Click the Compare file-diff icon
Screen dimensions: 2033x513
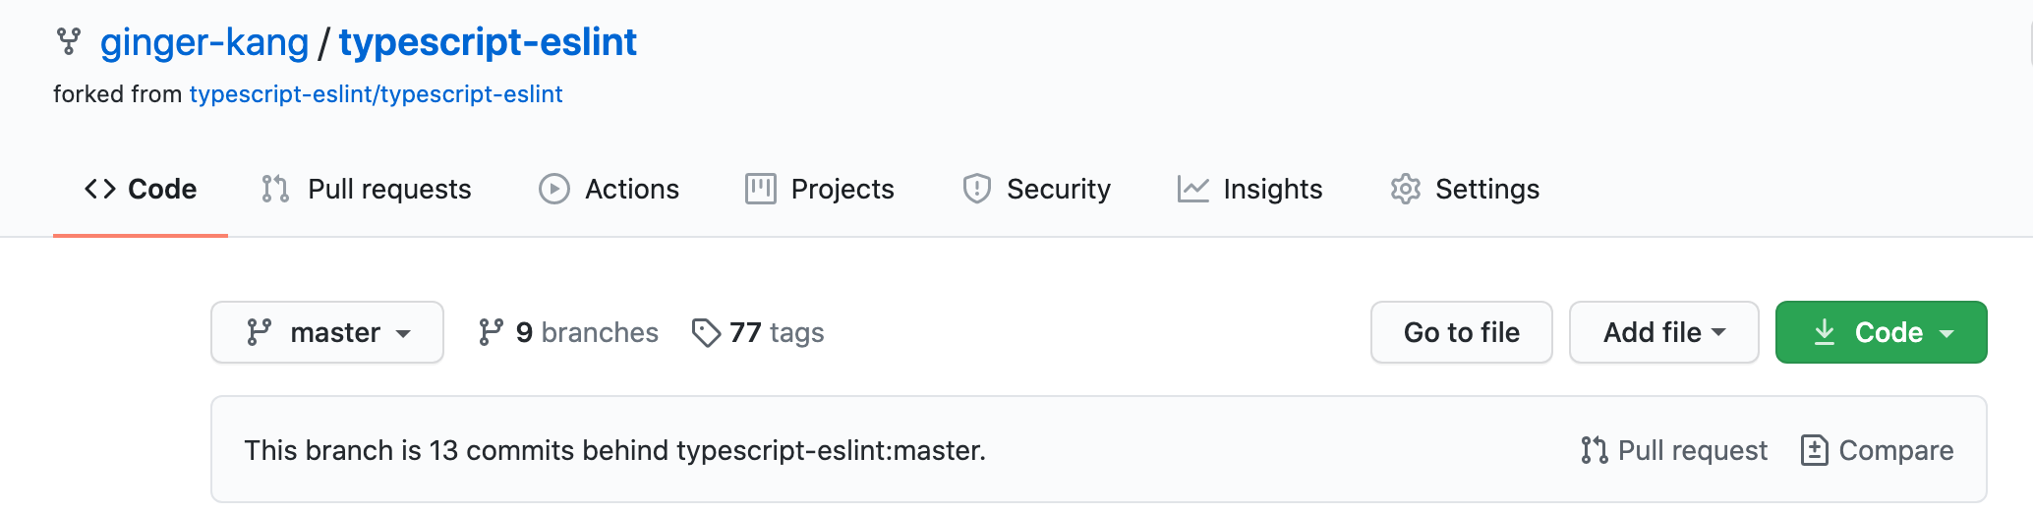tap(1814, 450)
